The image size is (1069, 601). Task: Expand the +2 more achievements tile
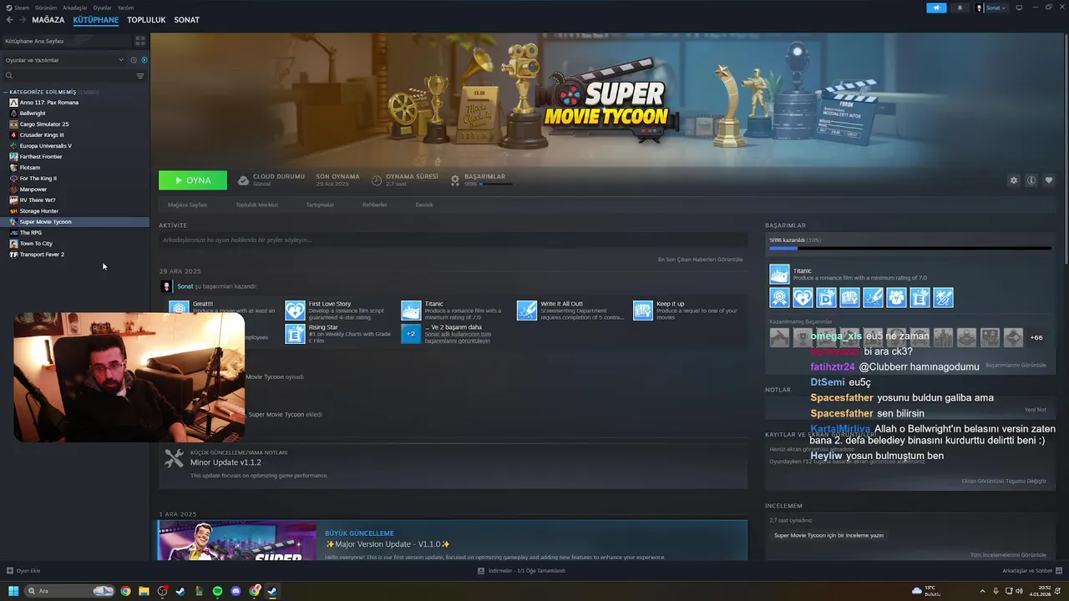(411, 334)
